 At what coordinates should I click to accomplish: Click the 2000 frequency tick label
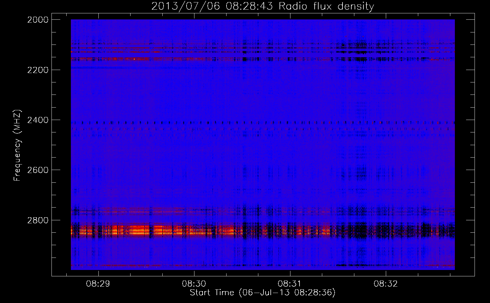click(x=38, y=20)
